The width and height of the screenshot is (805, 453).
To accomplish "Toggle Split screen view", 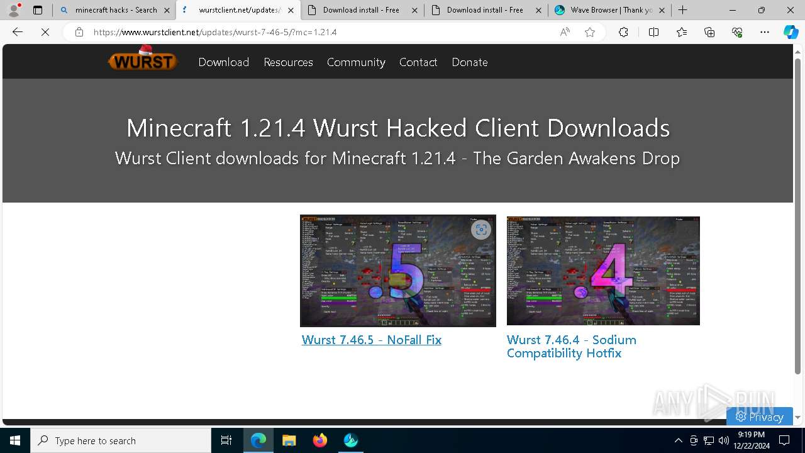I will point(653,32).
